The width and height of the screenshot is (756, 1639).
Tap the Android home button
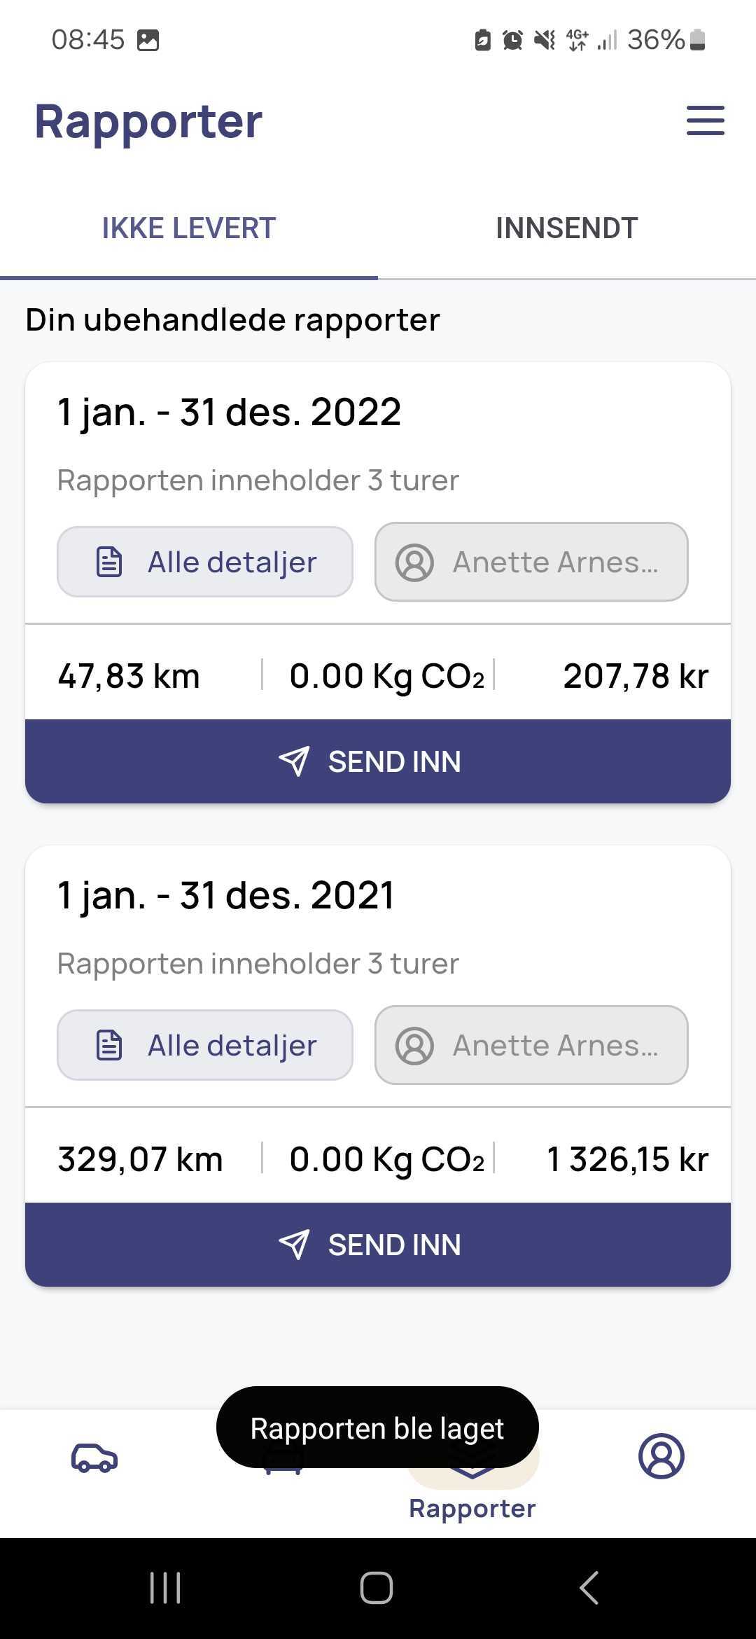377,1588
